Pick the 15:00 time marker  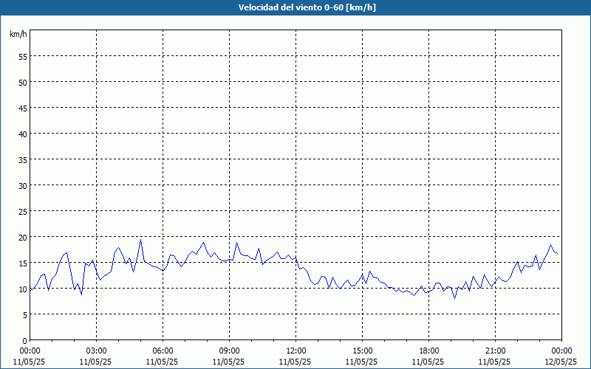coord(362,351)
